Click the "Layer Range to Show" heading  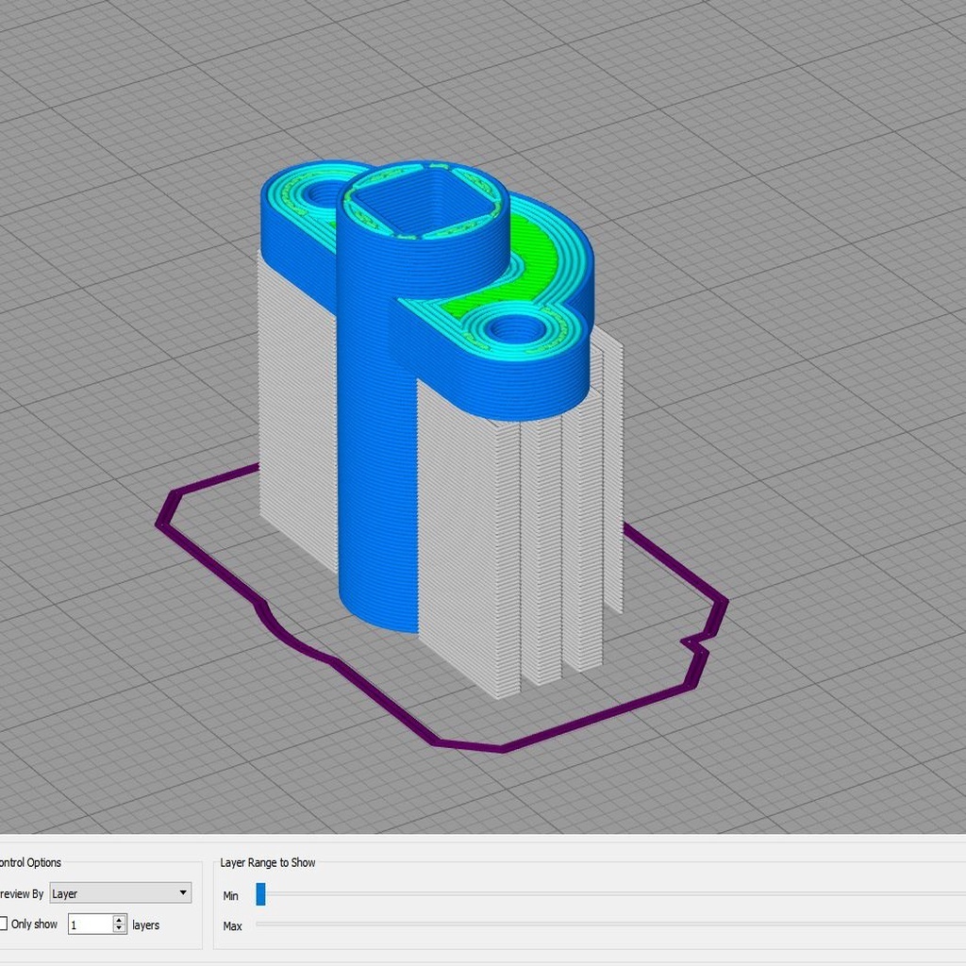coord(265,861)
